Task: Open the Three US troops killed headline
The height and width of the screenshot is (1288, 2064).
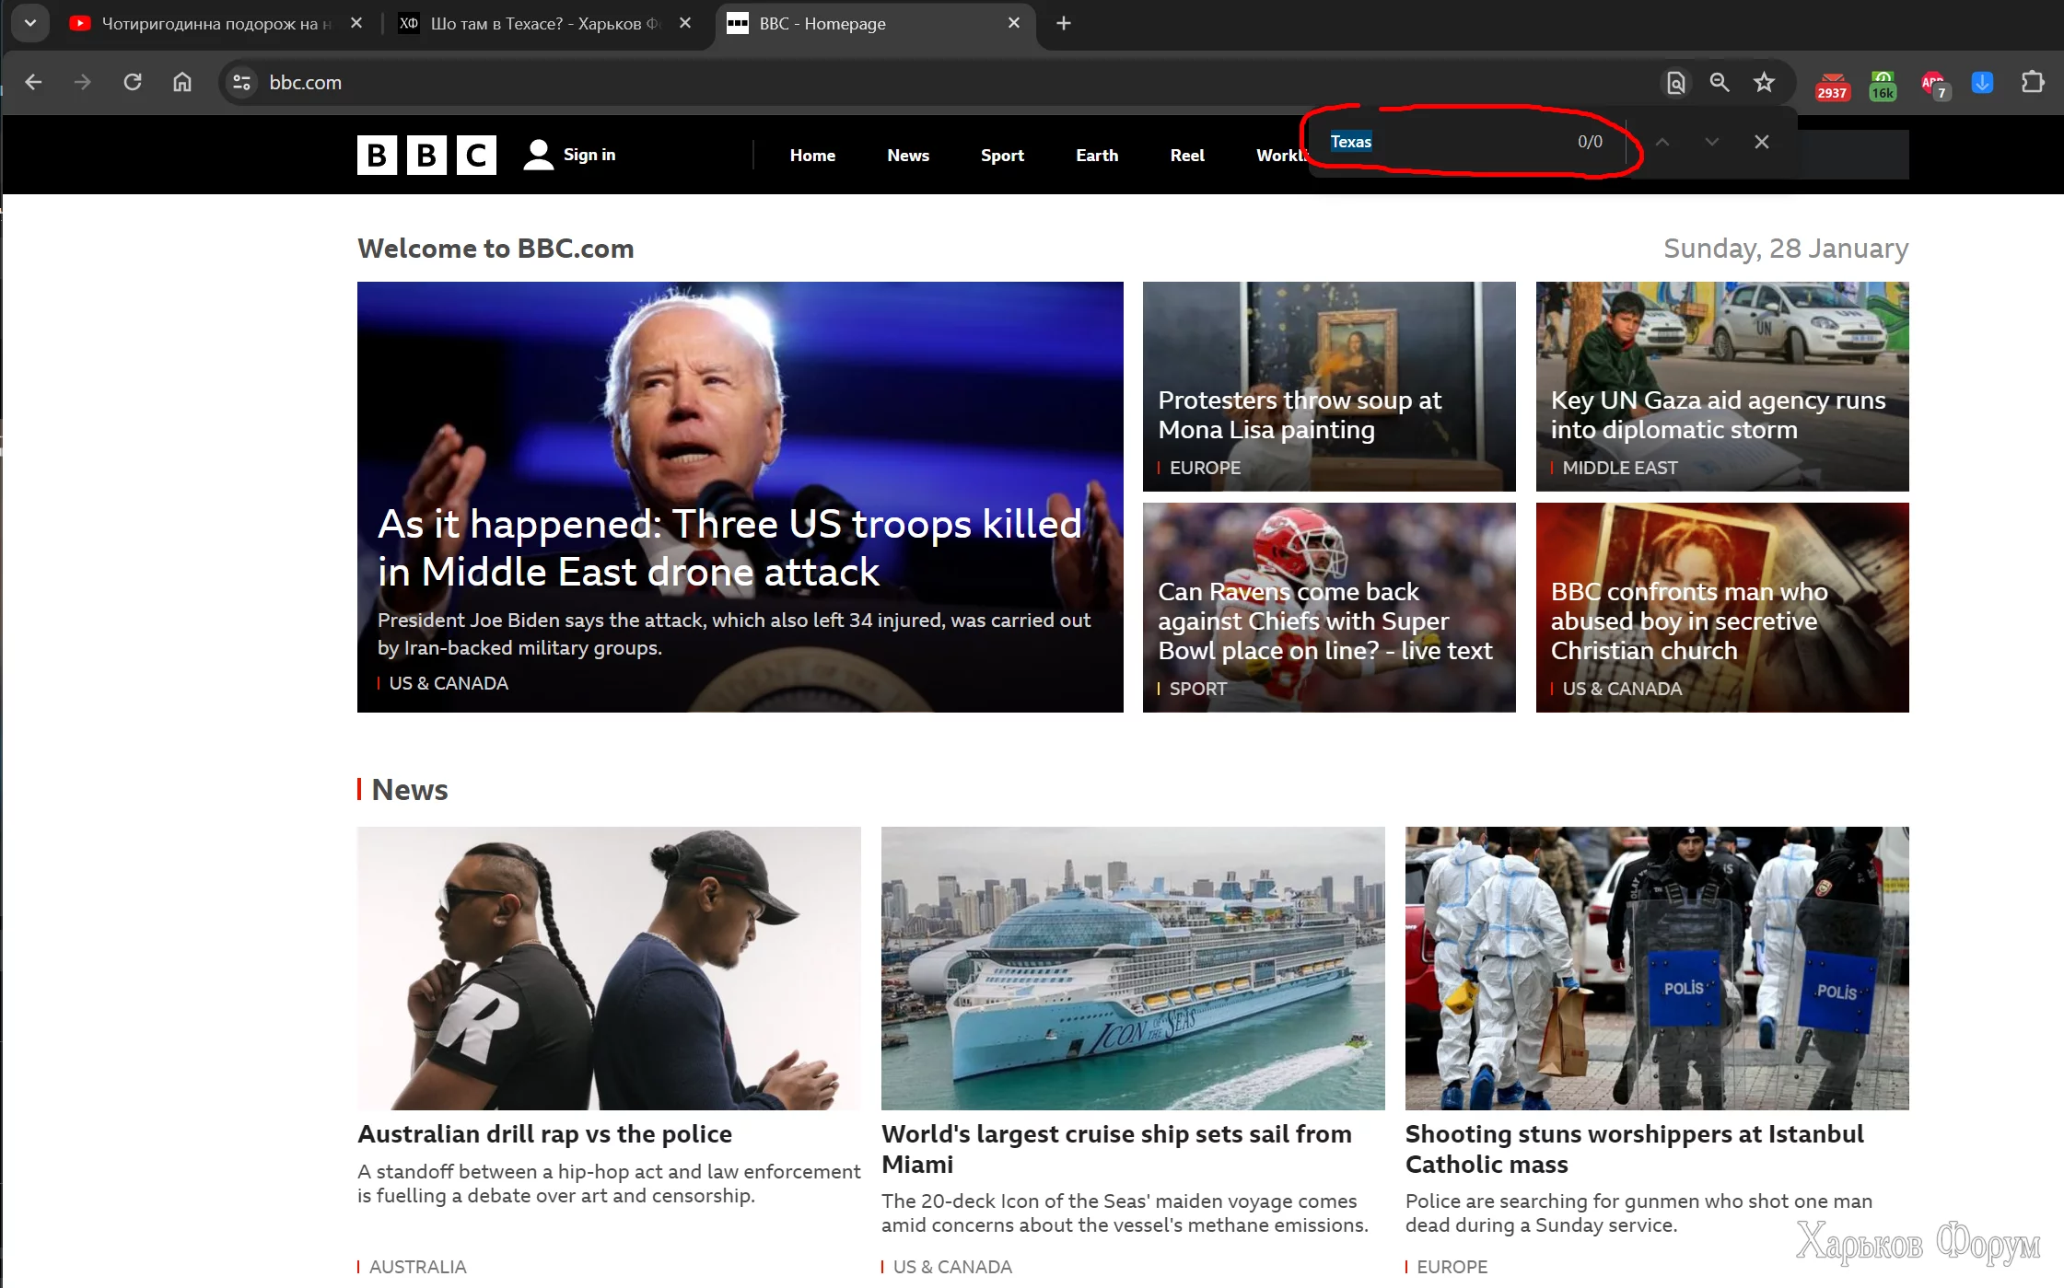Action: tap(729, 548)
